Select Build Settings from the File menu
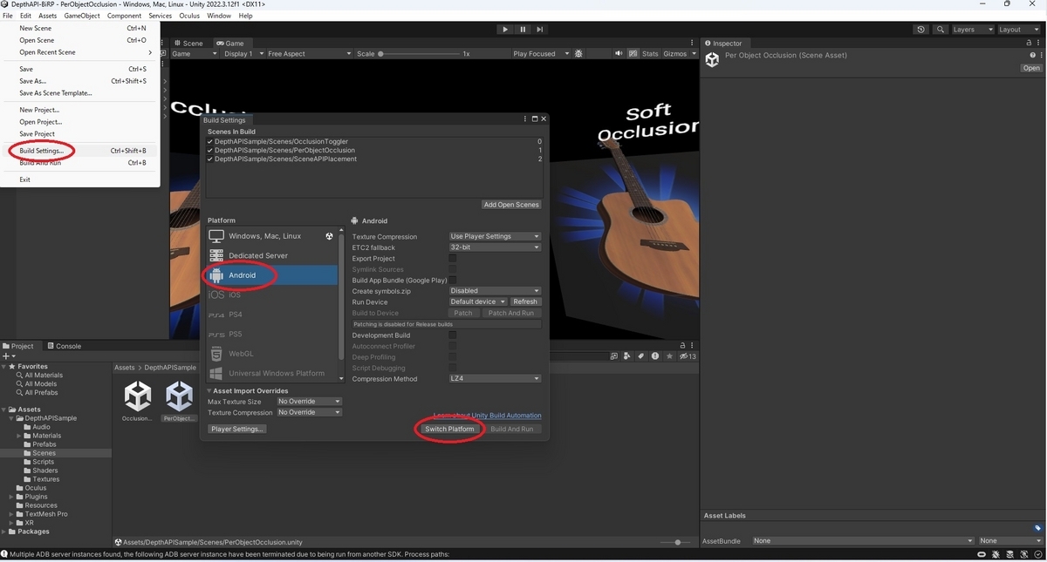The width and height of the screenshot is (1047, 562). 40,150
